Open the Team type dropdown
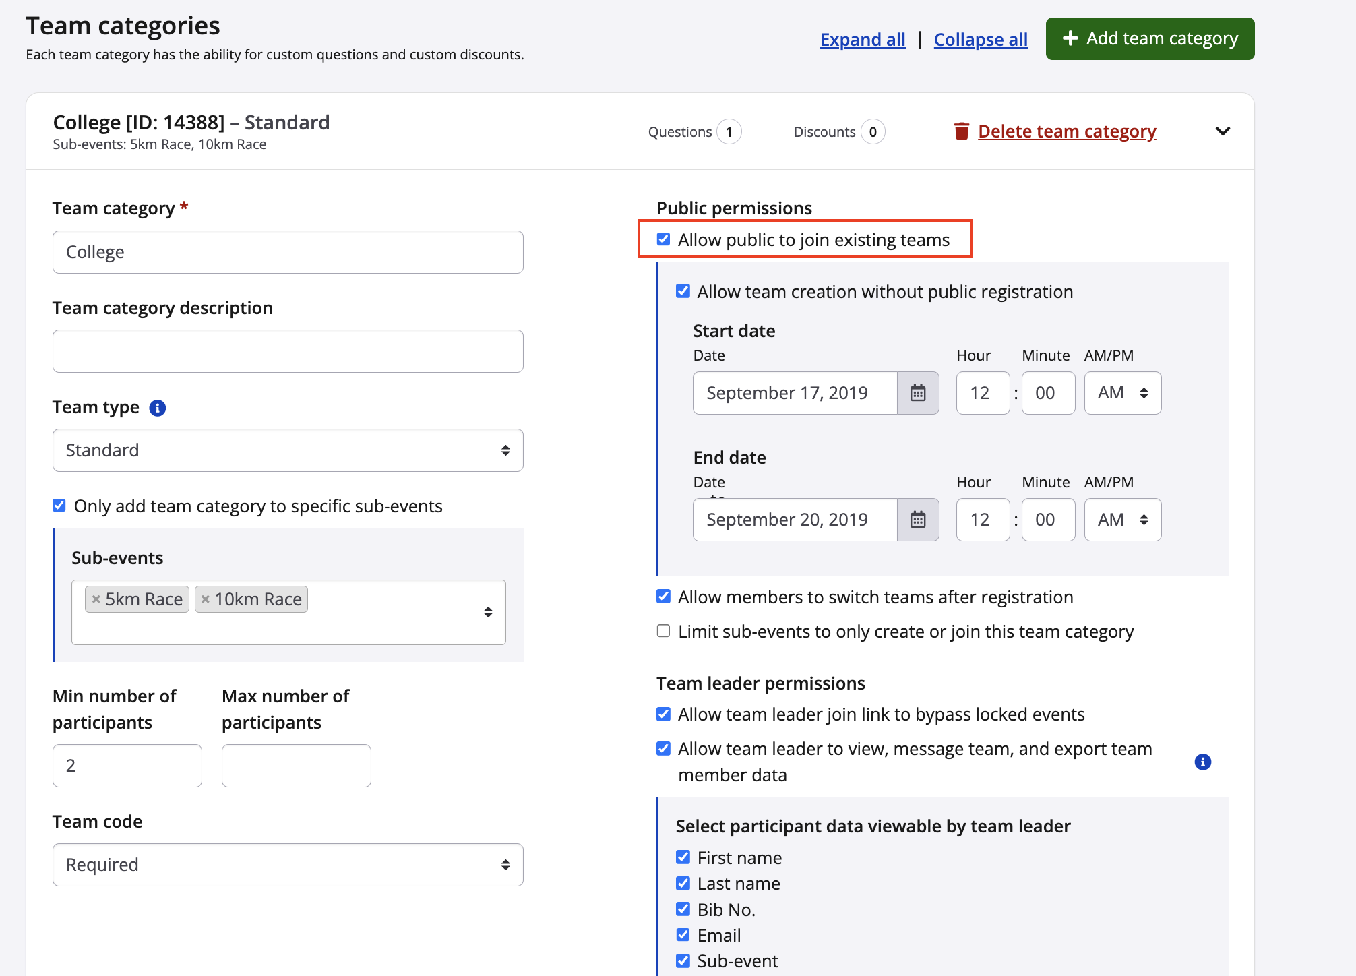1356x976 pixels. (x=288, y=450)
